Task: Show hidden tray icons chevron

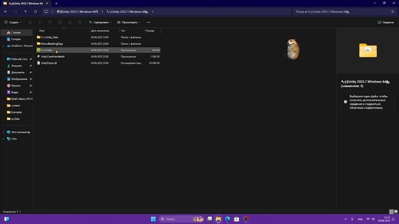Action: (x=345, y=219)
